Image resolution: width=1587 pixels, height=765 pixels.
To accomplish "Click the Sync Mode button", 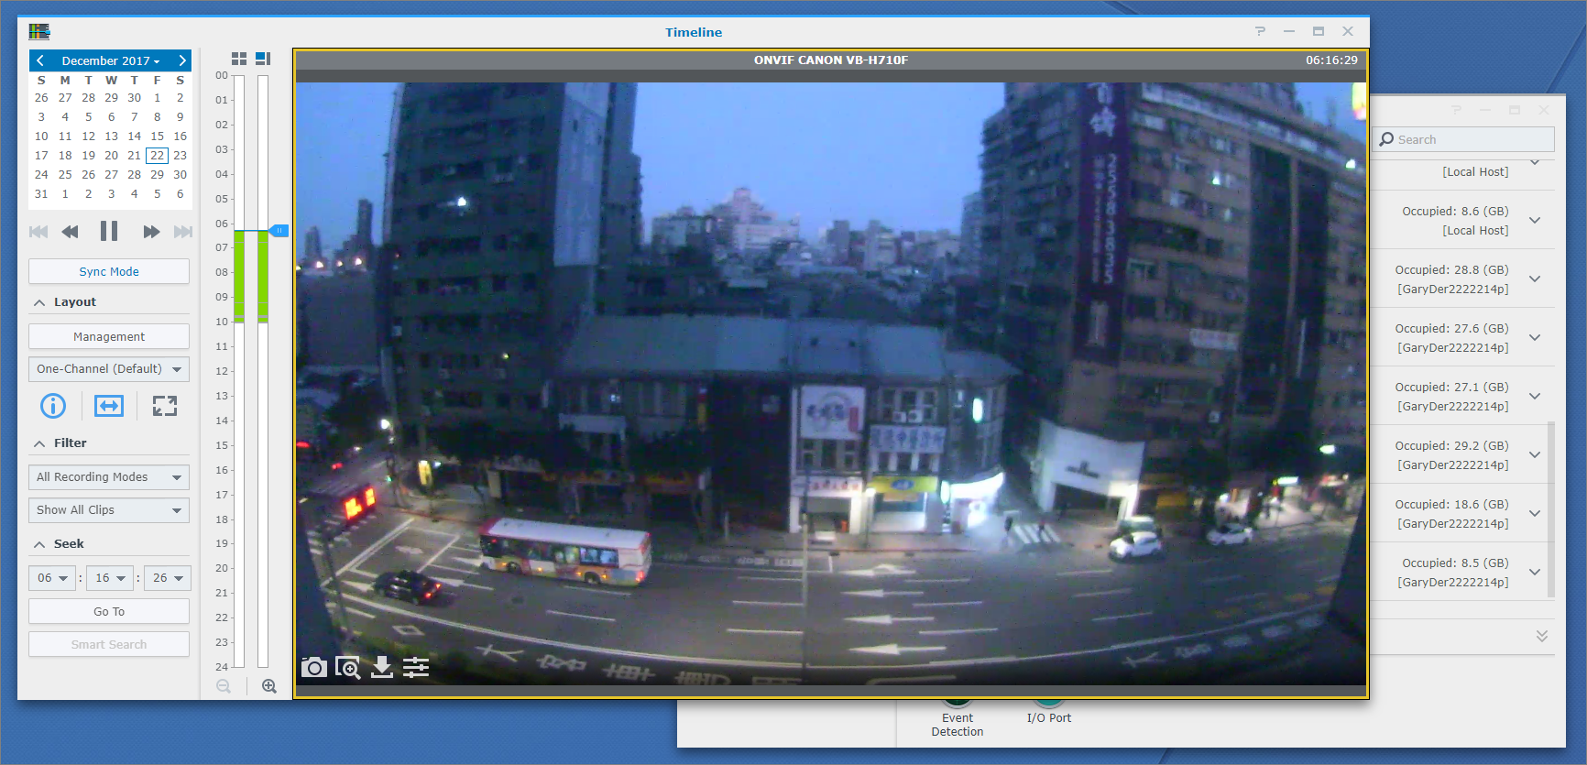I will click(x=109, y=272).
